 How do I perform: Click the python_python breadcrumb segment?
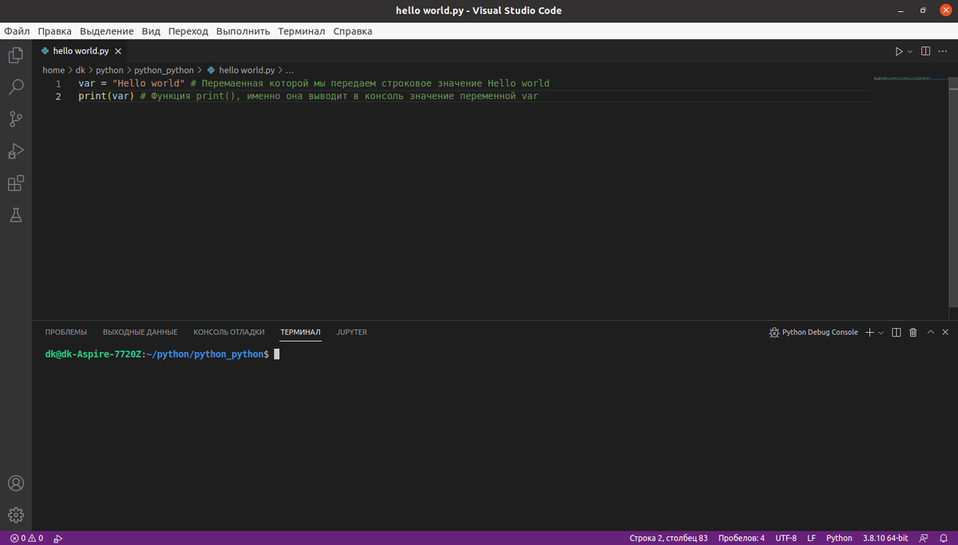point(164,70)
